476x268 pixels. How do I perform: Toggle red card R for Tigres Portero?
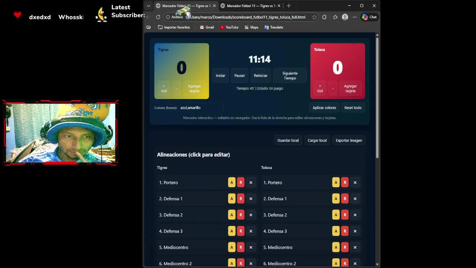click(x=241, y=182)
